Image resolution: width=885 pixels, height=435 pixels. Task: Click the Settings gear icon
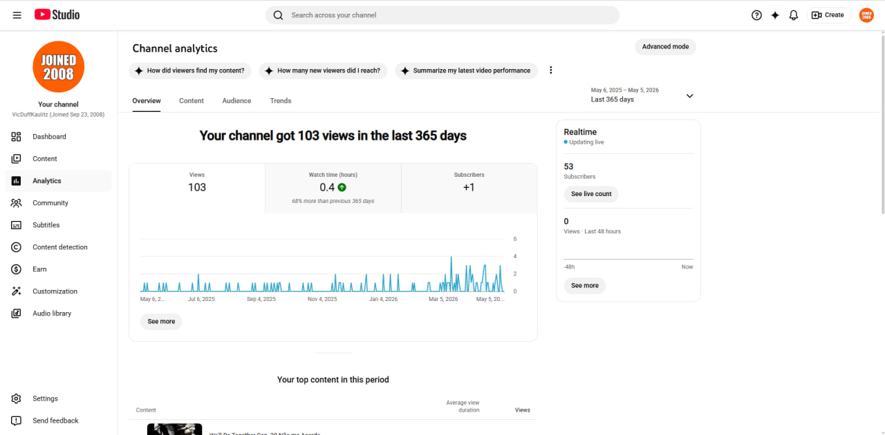pos(17,398)
